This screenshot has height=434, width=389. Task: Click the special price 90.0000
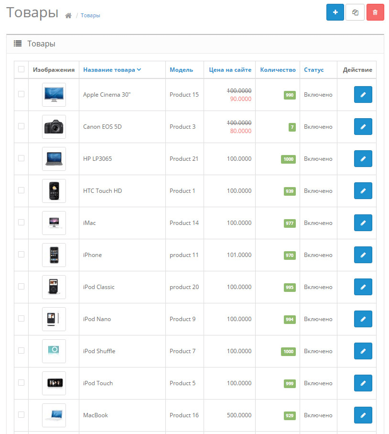click(240, 99)
